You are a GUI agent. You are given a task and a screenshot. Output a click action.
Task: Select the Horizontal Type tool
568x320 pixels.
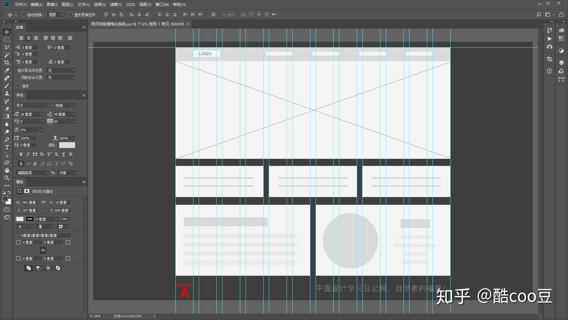pos(7,147)
